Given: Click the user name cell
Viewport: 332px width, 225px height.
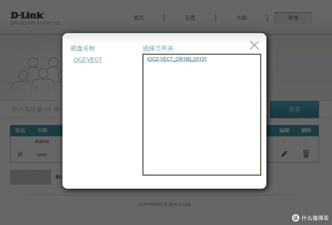Looking at the screenshot, I should (42, 154).
